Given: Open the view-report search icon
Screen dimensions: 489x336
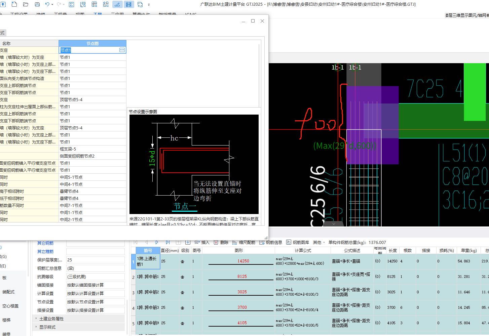Looking at the screenshot, I should 83,4.
